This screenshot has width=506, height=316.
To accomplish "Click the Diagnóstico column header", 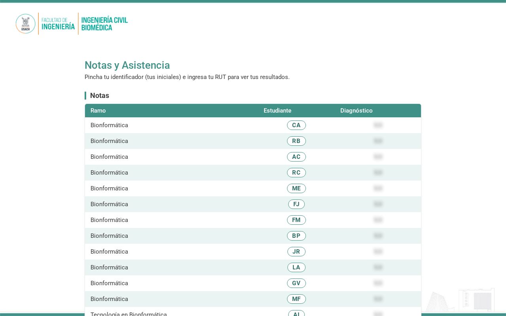I will pyautogui.click(x=357, y=111).
